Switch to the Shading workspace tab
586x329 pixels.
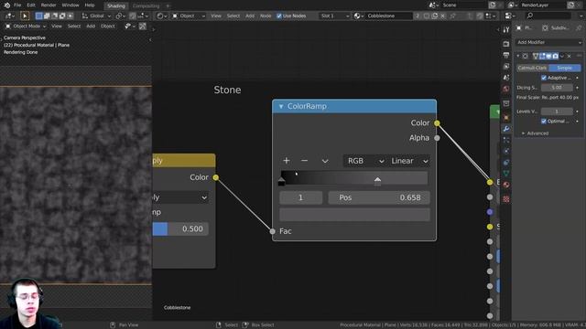click(116, 5)
